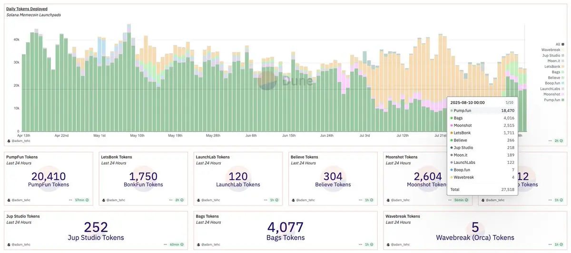Click the LetsBonk 1,711 row in tooltip

coord(482,133)
